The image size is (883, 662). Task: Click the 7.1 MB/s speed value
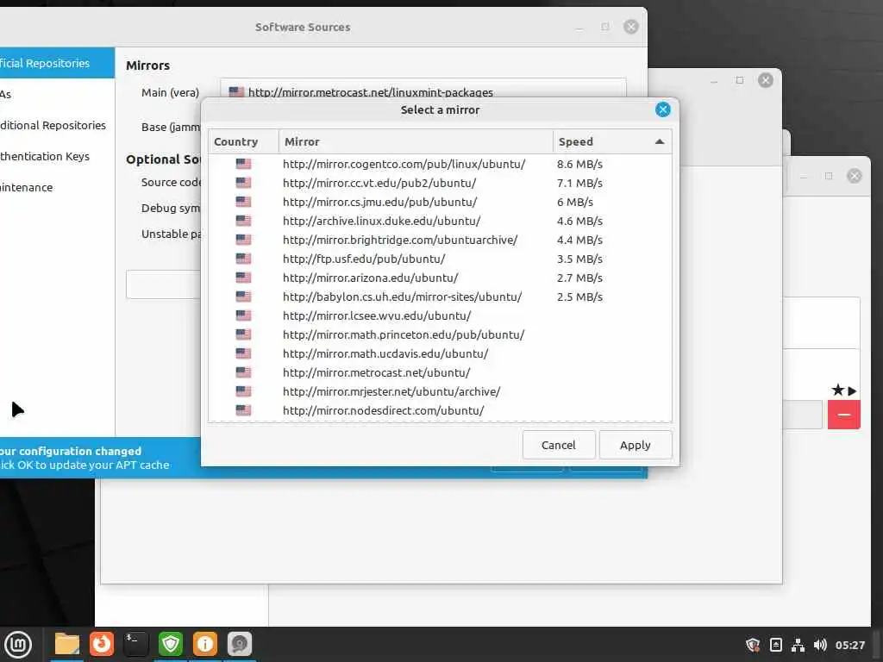pyautogui.click(x=579, y=183)
